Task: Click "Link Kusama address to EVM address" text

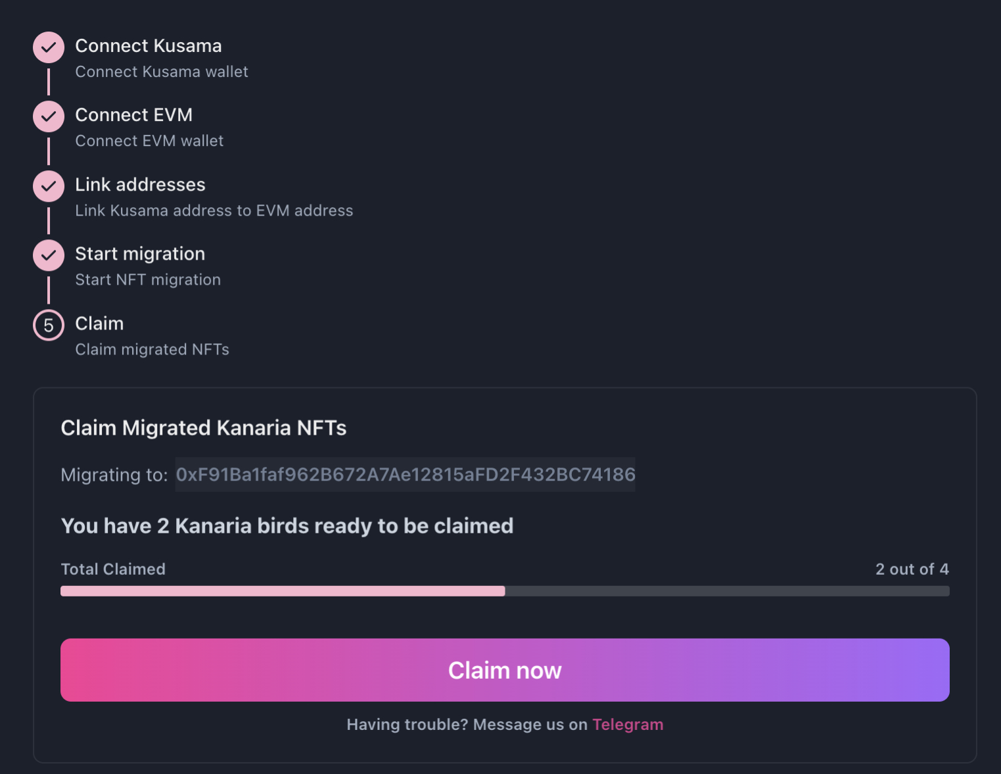Action: coord(214,210)
